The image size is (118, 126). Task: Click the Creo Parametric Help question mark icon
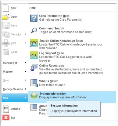click(x=34, y=18)
